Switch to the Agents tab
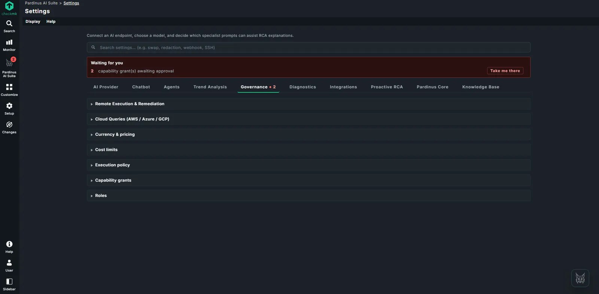The image size is (599, 294). tap(171, 87)
